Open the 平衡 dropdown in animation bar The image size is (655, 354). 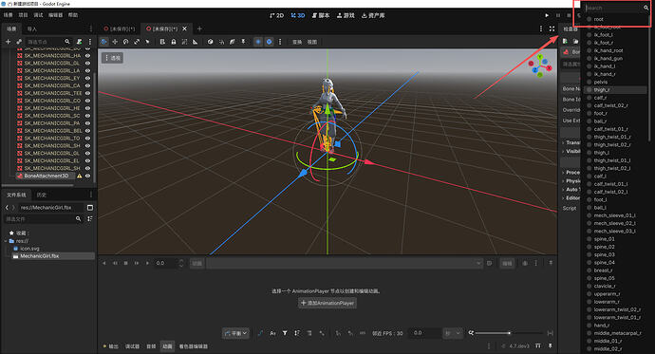coord(236,333)
